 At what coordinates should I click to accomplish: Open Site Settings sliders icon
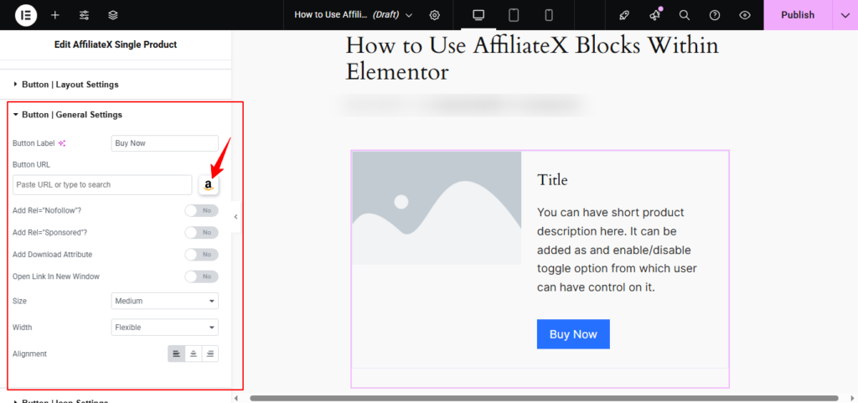[84, 15]
